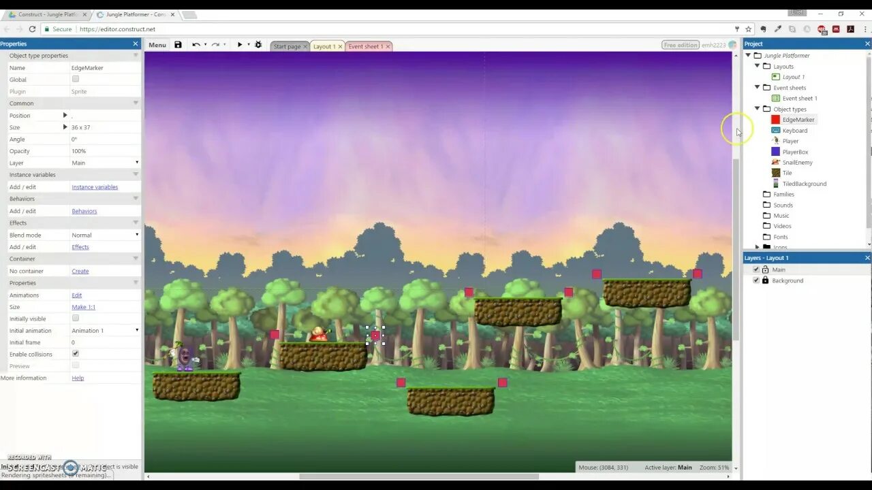Collapse the Object types folder
This screenshot has width=872, height=490.
[757, 109]
